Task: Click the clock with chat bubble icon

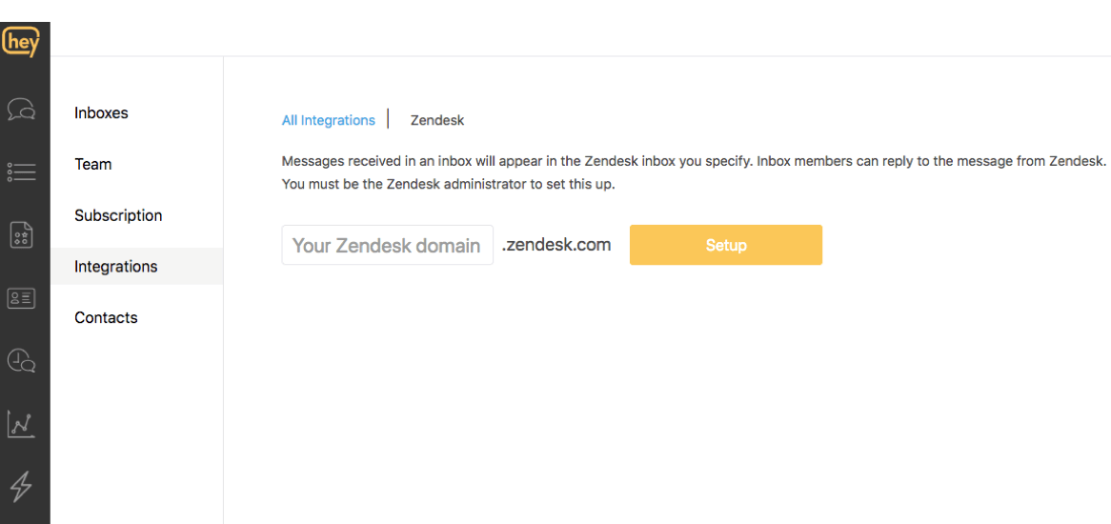Action: click(x=21, y=361)
